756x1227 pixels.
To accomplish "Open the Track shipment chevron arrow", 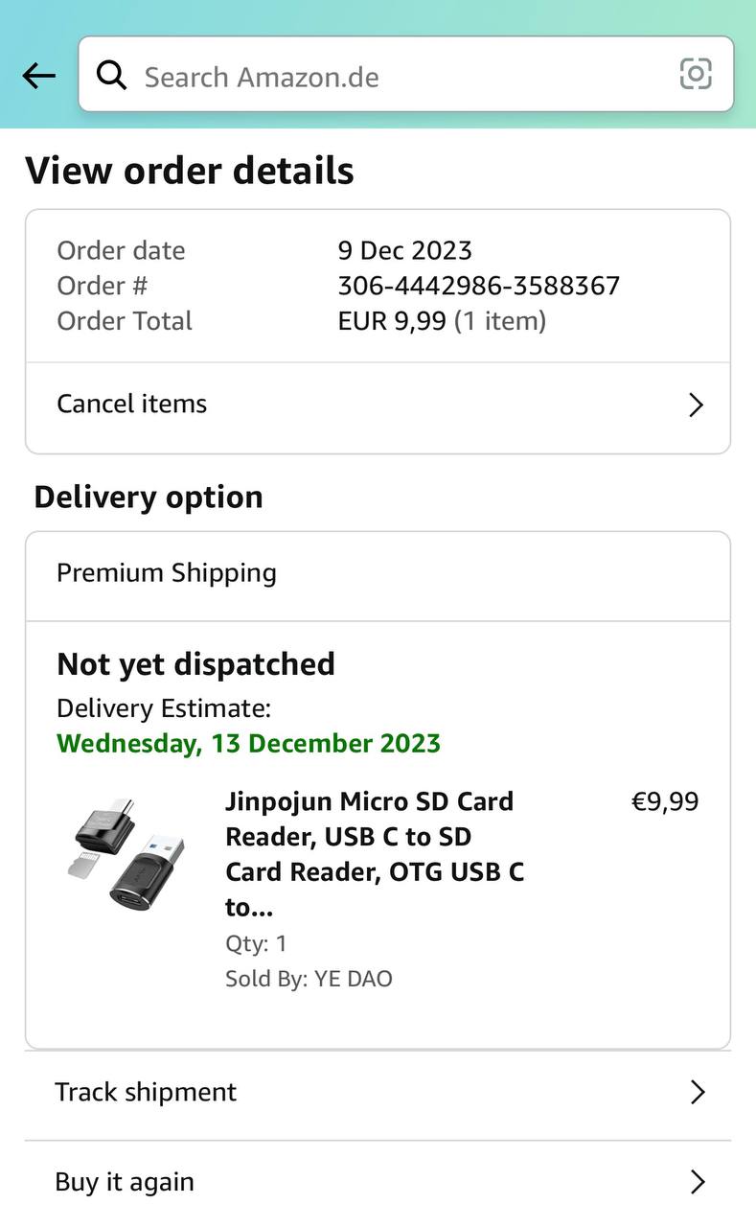I will pos(698,1092).
